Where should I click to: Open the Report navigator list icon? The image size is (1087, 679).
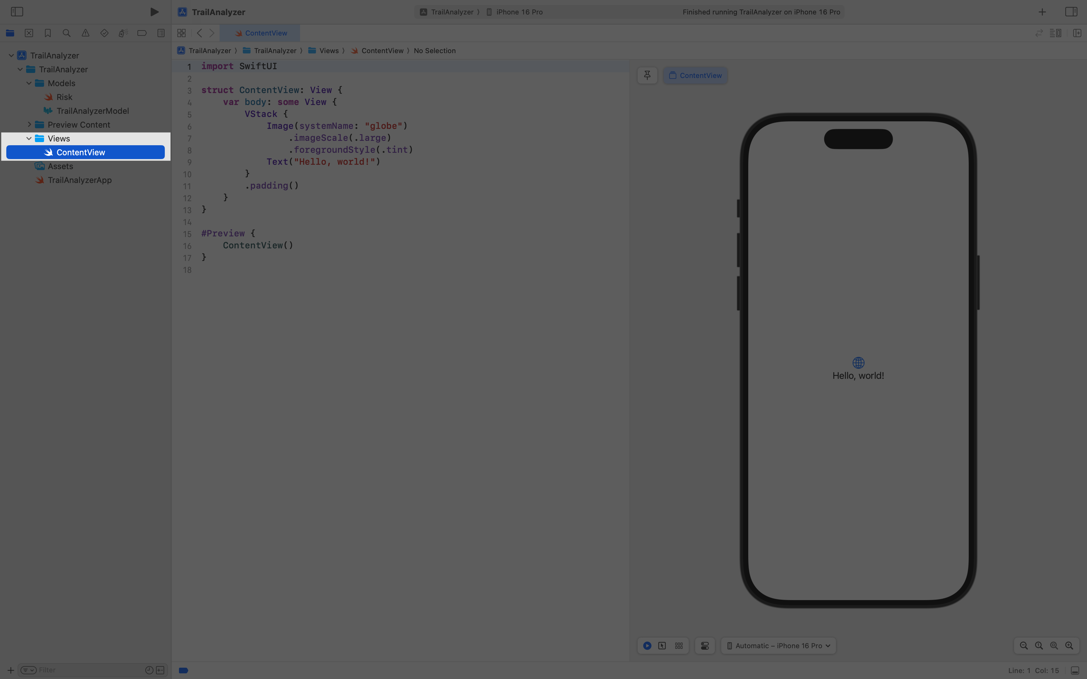pyautogui.click(x=160, y=33)
